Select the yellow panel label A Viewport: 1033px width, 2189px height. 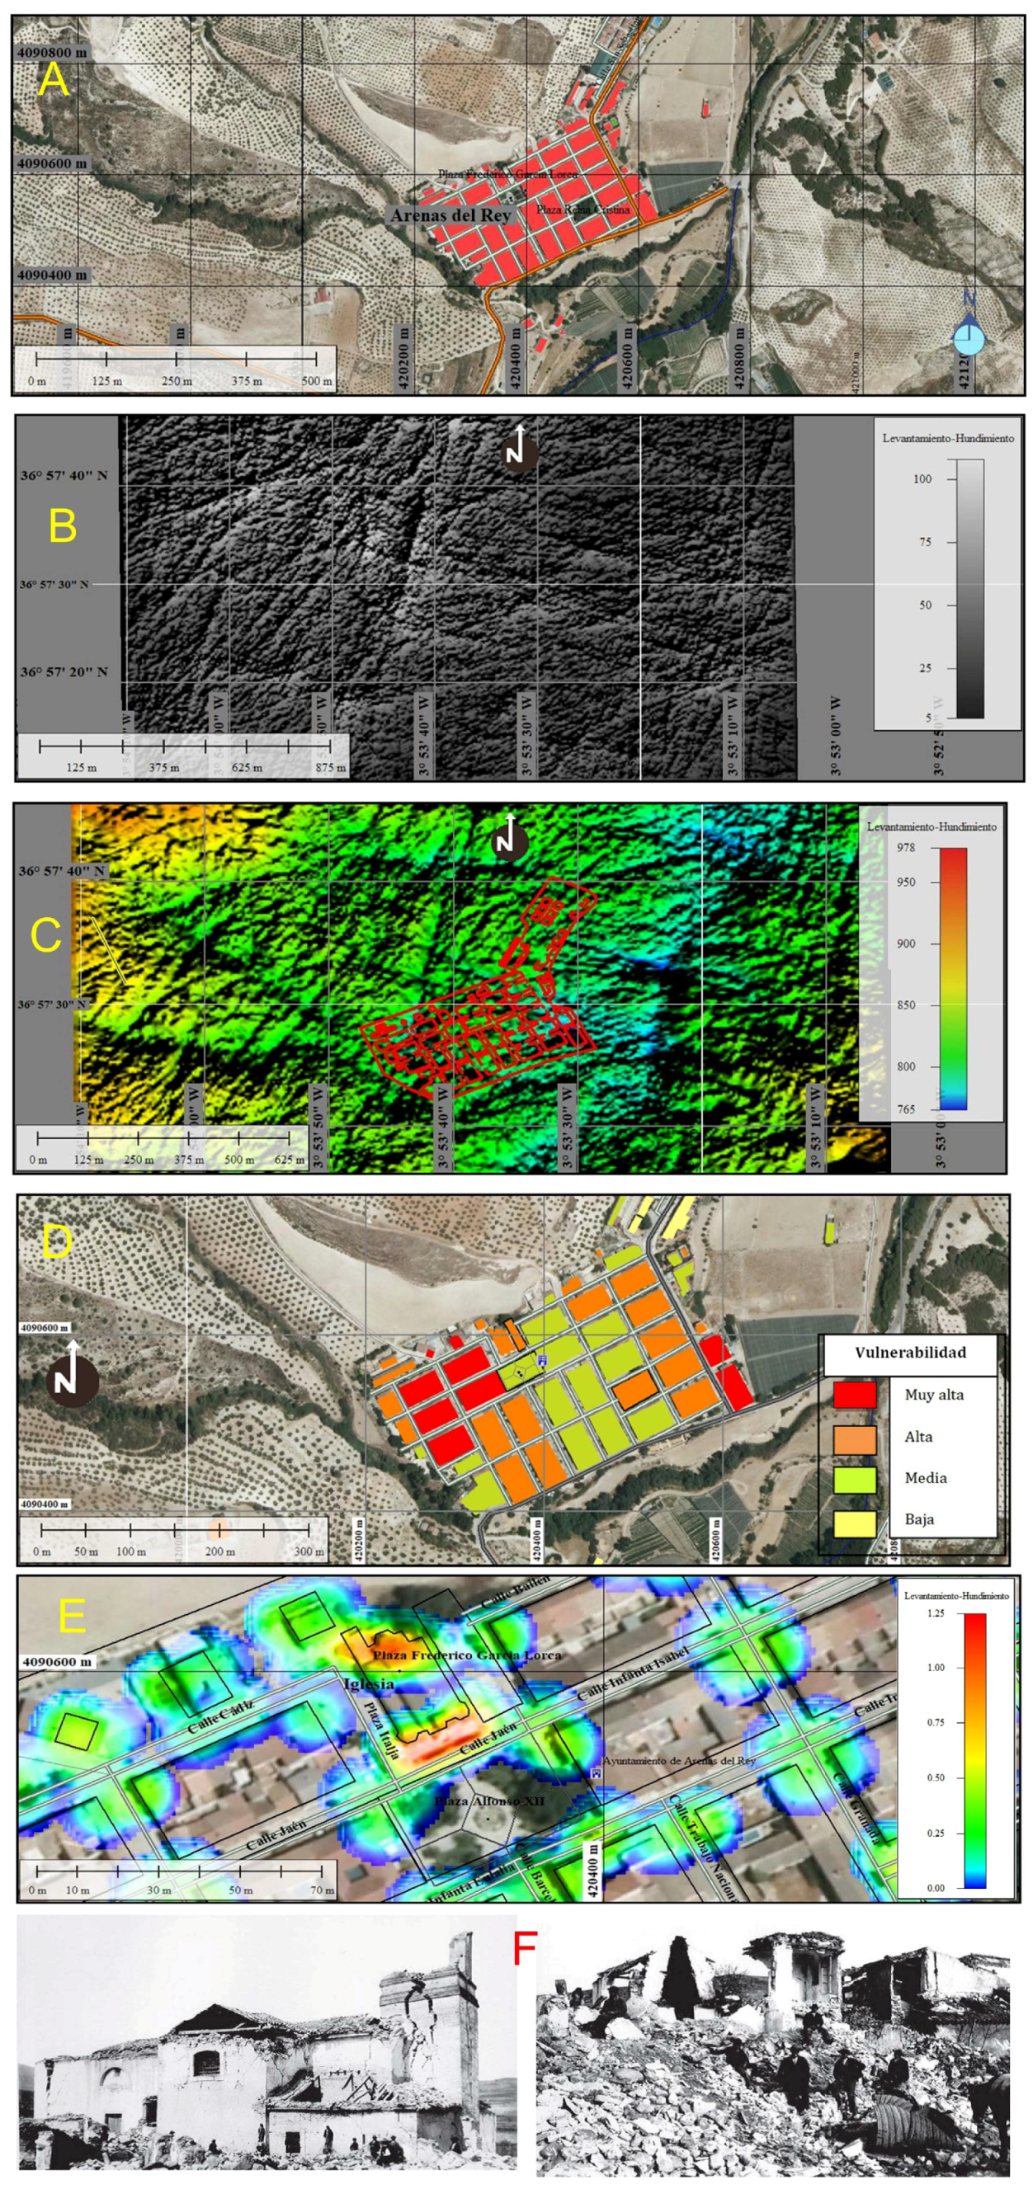54,81
